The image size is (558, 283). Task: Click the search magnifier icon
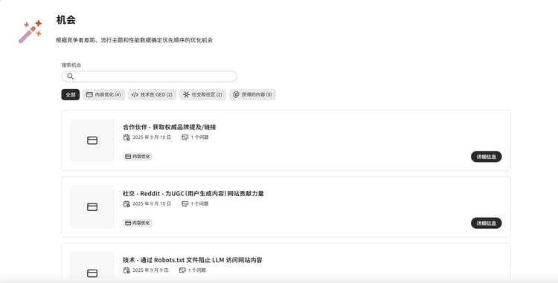coord(71,77)
